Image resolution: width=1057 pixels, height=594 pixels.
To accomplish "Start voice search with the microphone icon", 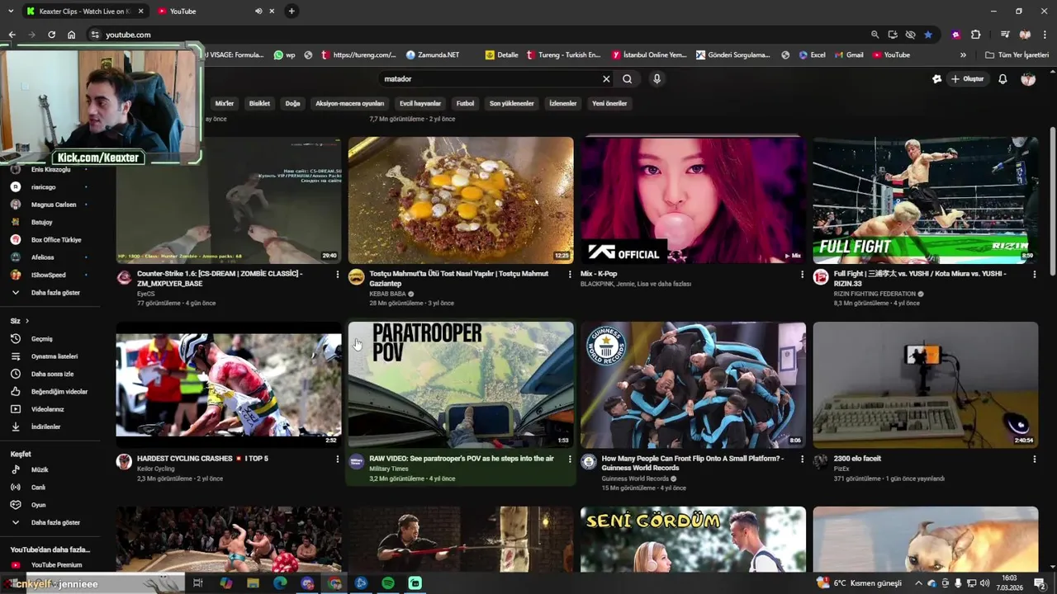I will pyautogui.click(x=656, y=79).
